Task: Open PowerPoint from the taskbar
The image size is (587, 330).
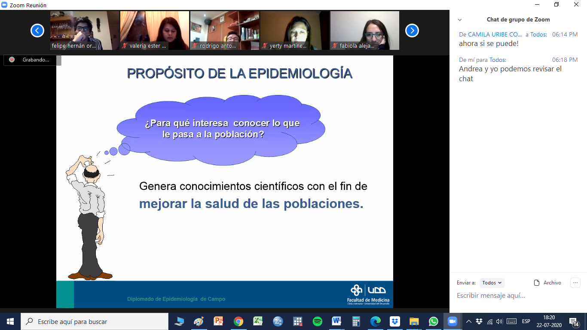Action: [x=218, y=321]
